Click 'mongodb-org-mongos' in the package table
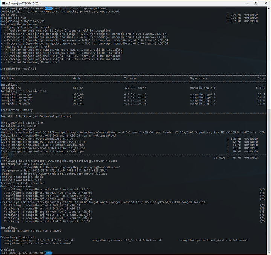 point(17,94)
